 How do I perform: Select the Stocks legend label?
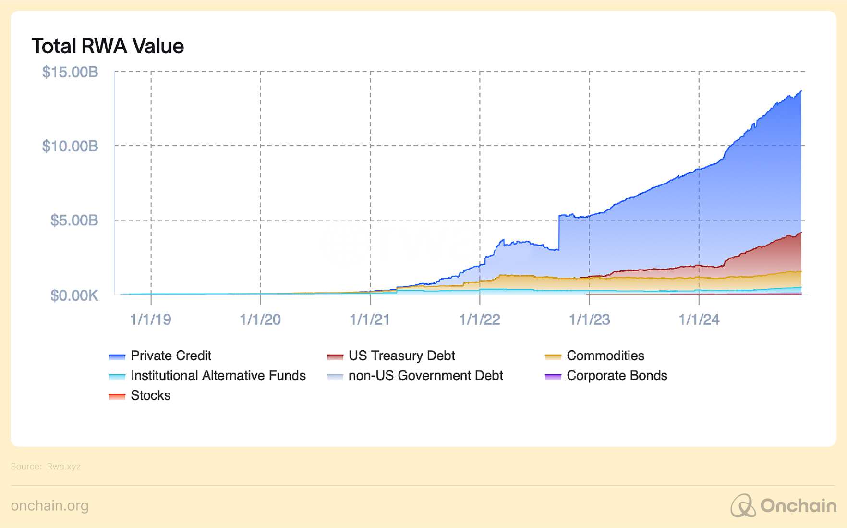point(151,395)
